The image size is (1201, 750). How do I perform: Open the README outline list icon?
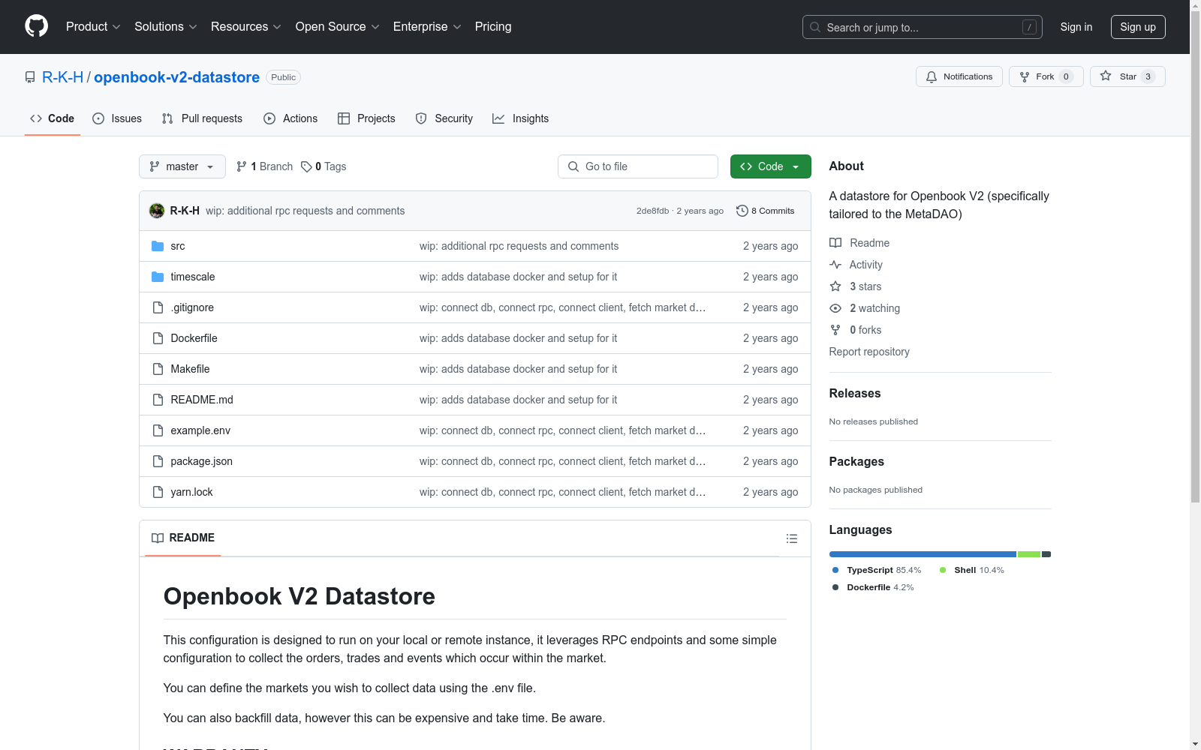coord(792,538)
